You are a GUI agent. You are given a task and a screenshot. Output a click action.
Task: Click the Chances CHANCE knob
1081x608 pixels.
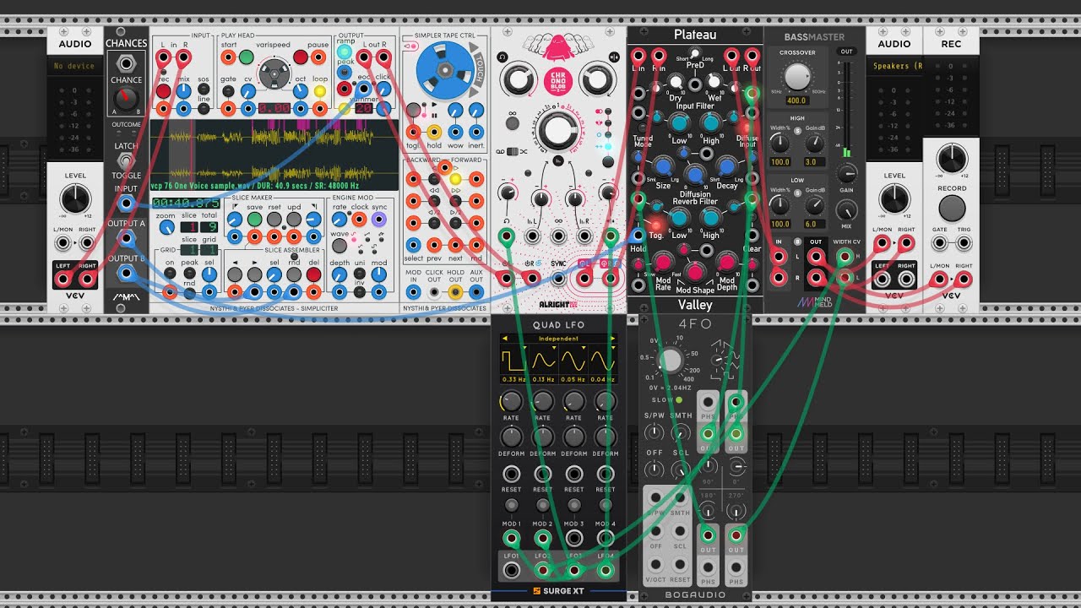coord(126,98)
